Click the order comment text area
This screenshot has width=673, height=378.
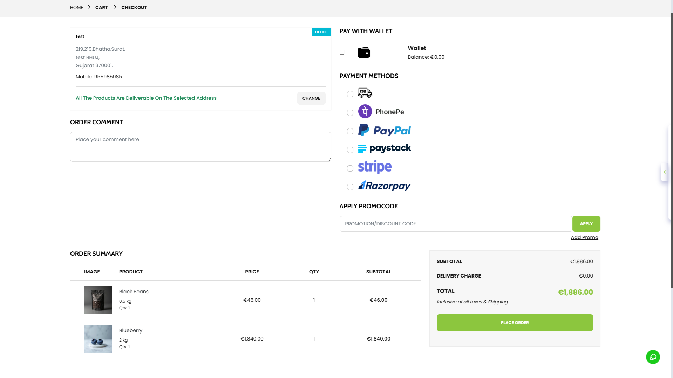click(200, 147)
